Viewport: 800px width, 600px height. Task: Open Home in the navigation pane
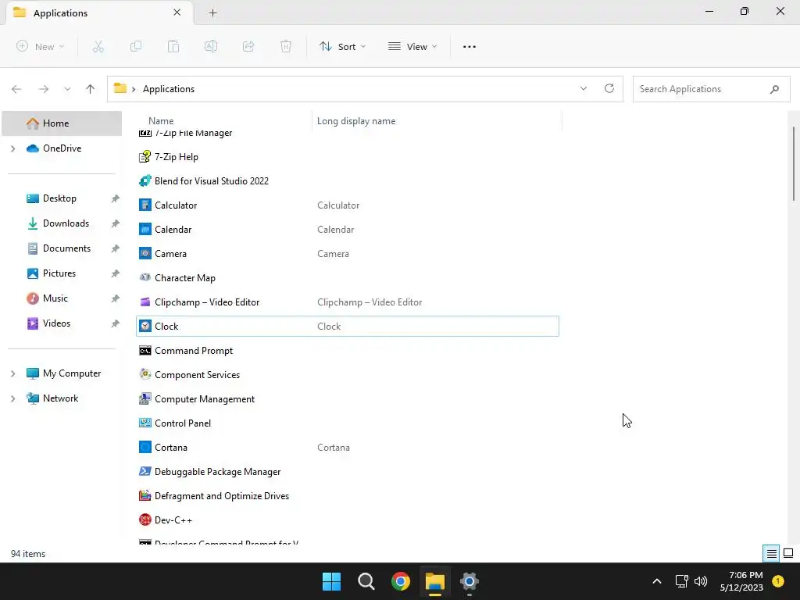click(62, 123)
